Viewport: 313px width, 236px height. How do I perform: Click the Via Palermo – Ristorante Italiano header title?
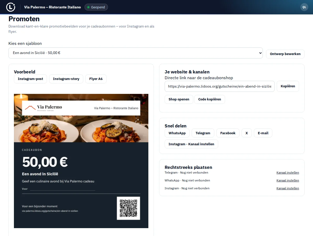pos(53,7)
